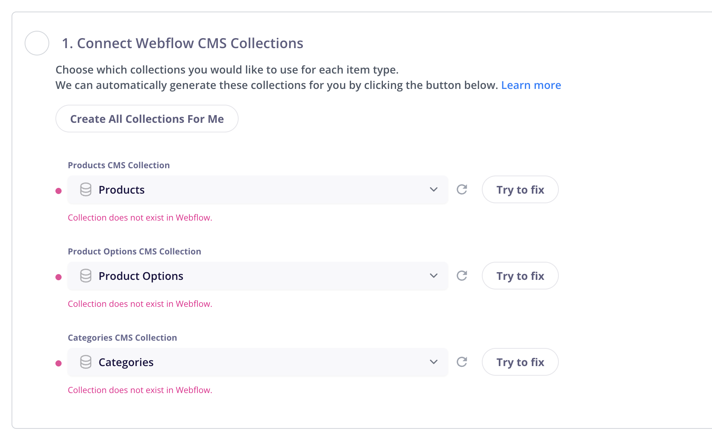Toggle the step 1 completion circle
This screenshot has height=445, width=712.
pyautogui.click(x=37, y=43)
